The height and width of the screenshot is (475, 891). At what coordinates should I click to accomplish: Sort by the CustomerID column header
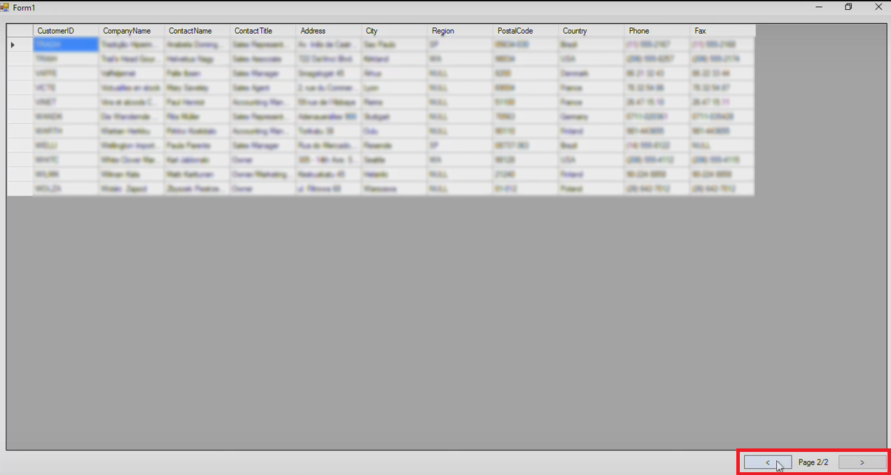pyautogui.click(x=65, y=31)
